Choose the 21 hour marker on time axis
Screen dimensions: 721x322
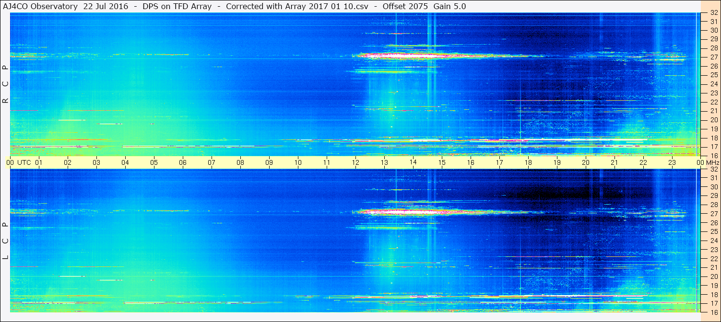[615, 162]
